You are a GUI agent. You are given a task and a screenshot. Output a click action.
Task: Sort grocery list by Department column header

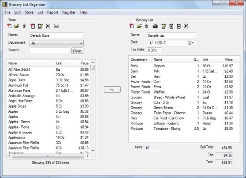[x=140, y=59]
